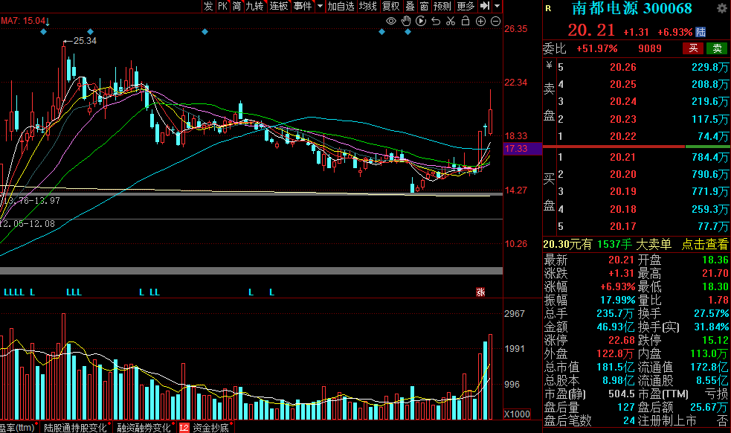Click the PK compare button
731x433 pixels.
pos(223,6)
